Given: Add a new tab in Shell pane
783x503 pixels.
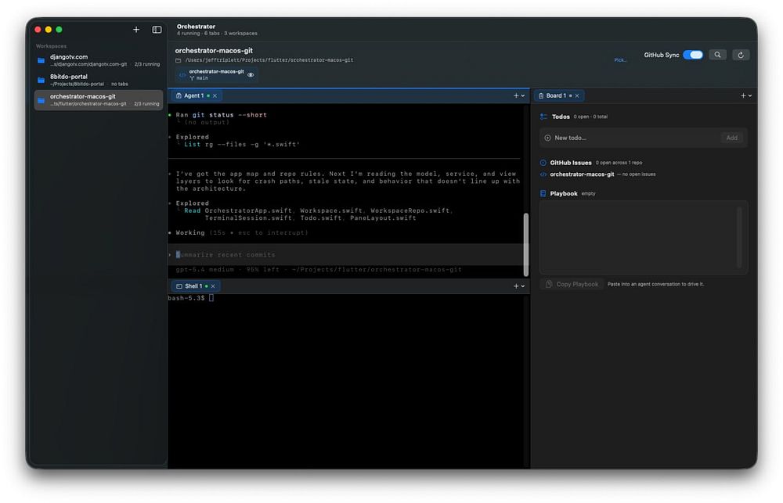Looking at the screenshot, I should tap(516, 286).
